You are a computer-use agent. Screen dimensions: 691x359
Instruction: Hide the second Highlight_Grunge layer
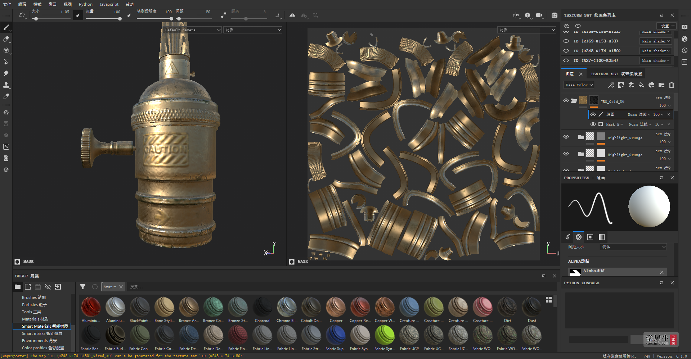566,154
